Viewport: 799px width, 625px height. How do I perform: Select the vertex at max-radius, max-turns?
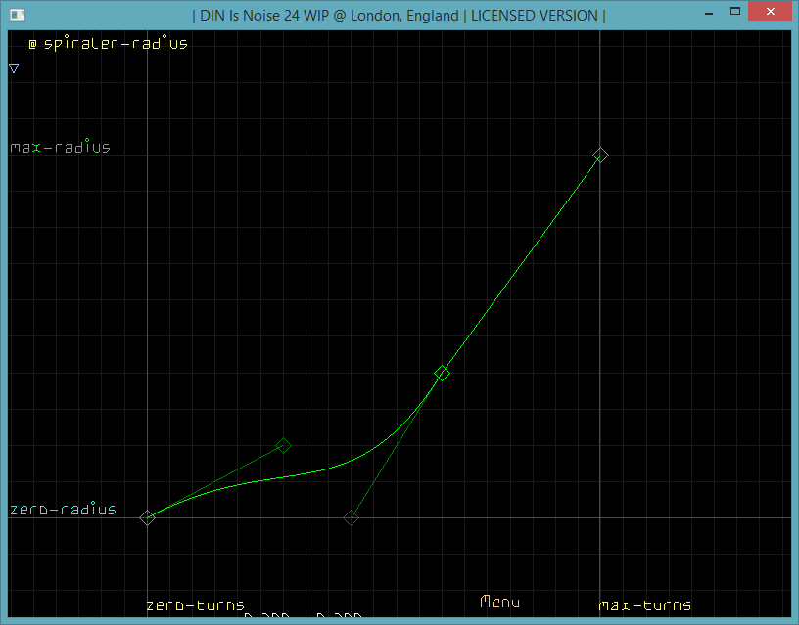point(601,155)
